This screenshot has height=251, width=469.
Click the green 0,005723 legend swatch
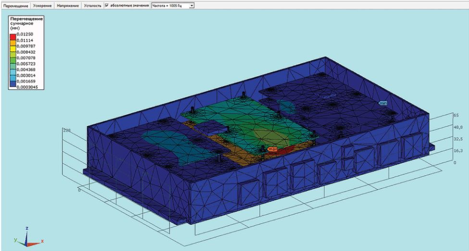(x=13, y=61)
